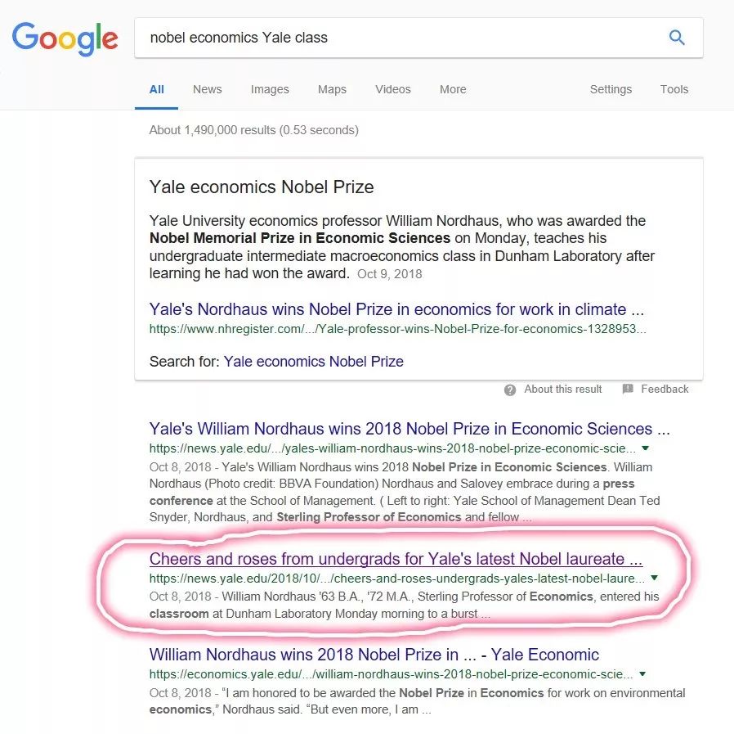Open the Maps tab
The width and height of the screenshot is (734, 734).
point(332,89)
